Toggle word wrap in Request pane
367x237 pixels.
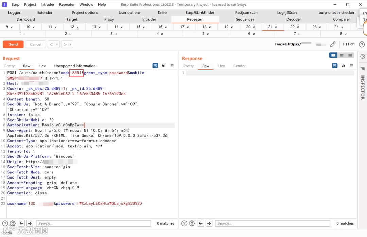(x=155, y=66)
